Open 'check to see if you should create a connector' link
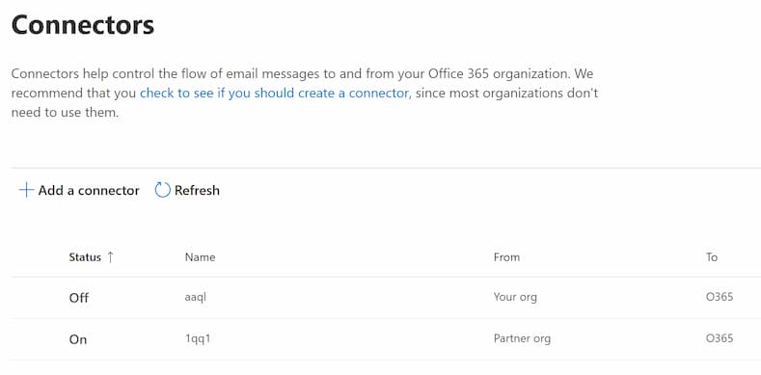This screenshot has width=761, height=375. pos(276,93)
